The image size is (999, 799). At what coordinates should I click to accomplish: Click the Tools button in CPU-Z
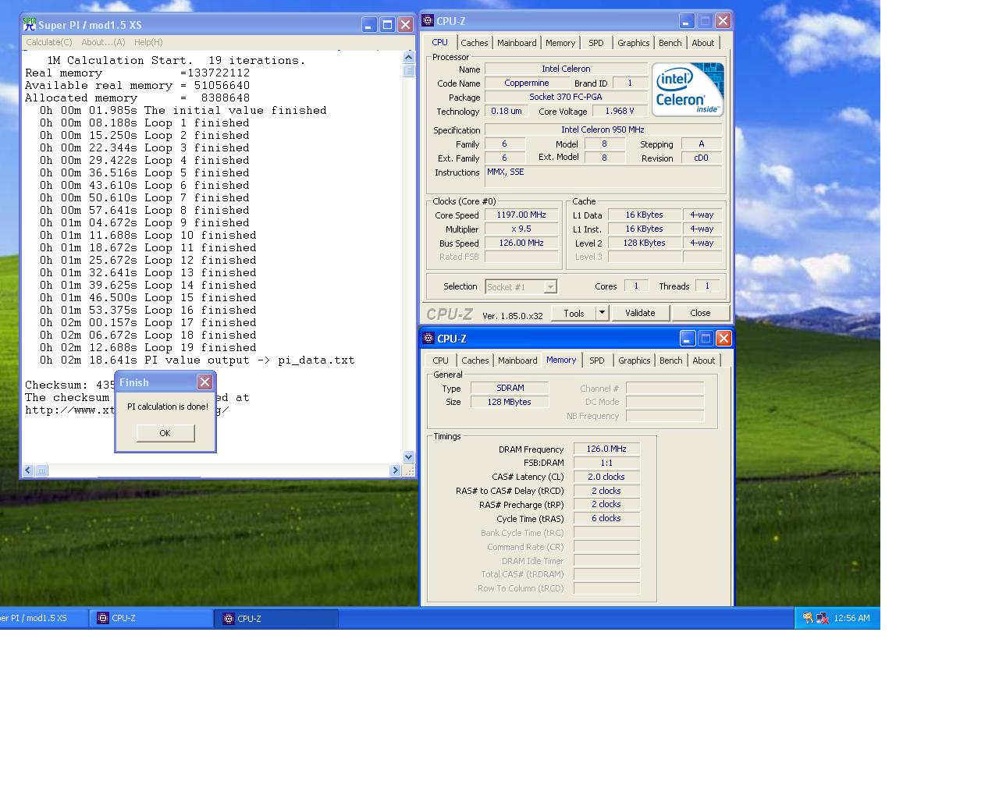tap(574, 313)
